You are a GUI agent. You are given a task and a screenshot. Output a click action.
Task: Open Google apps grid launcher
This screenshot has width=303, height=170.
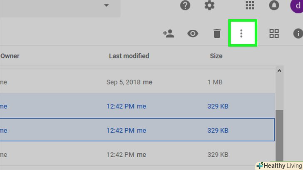250,5
